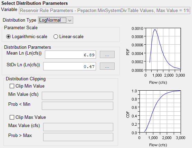The width and height of the screenshot is (192, 148).
Task: Click the CDF plot chart
Action: [x=160, y=112]
